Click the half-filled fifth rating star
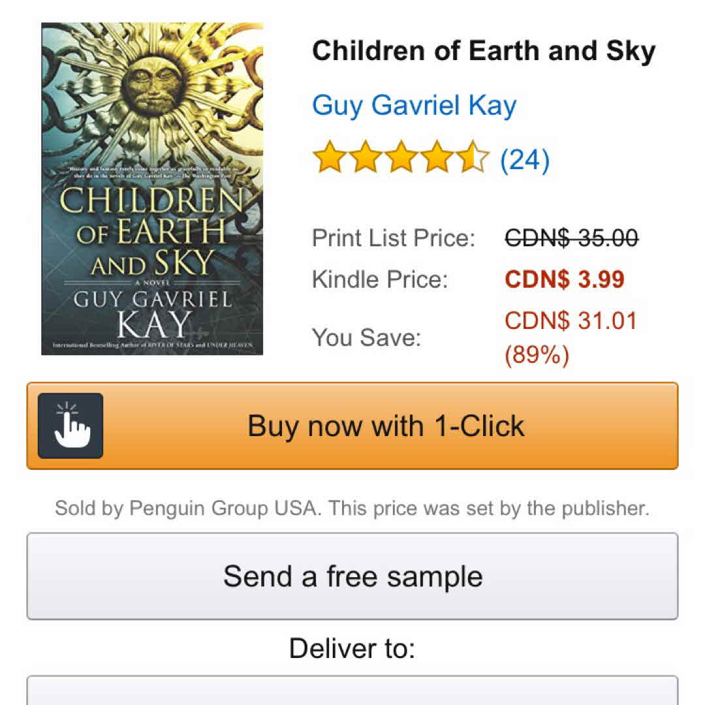 (x=473, y=159)
